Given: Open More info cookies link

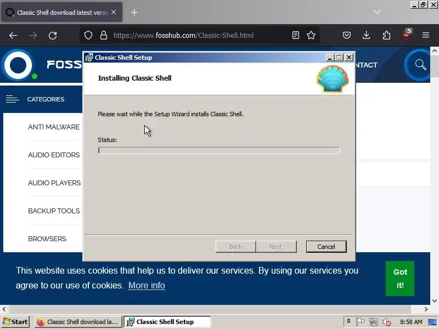Looking at the screenshot, I should point(147,285).
